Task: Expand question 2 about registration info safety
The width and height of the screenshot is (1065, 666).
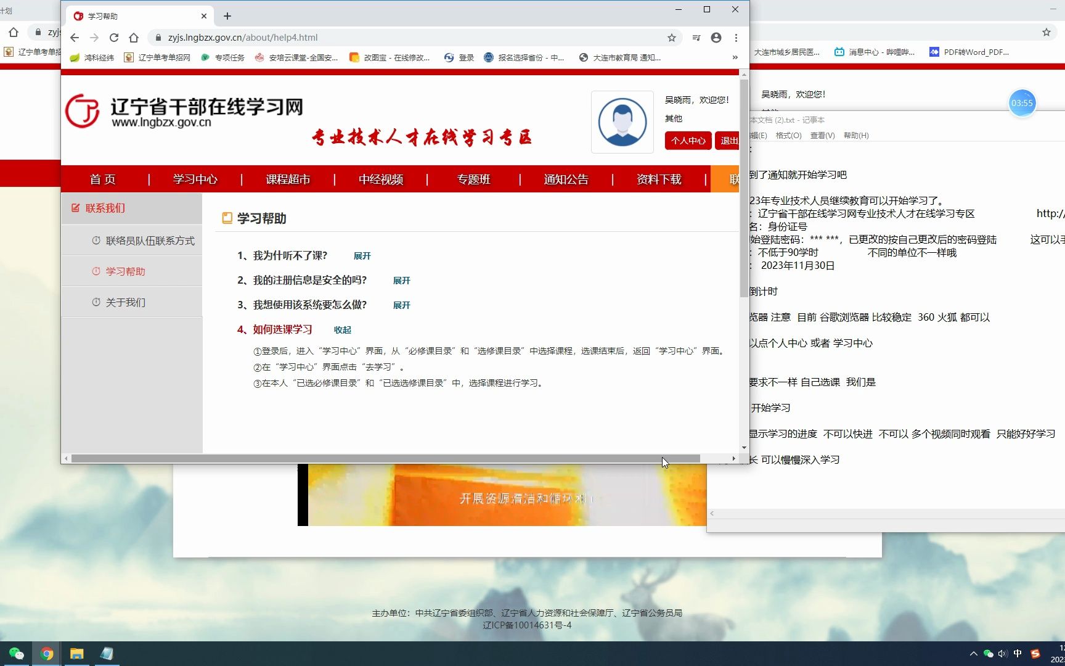Action: [x=402, y=281]
